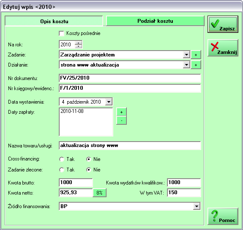Close dialog with the Zamknij button

tap(223, 48)
